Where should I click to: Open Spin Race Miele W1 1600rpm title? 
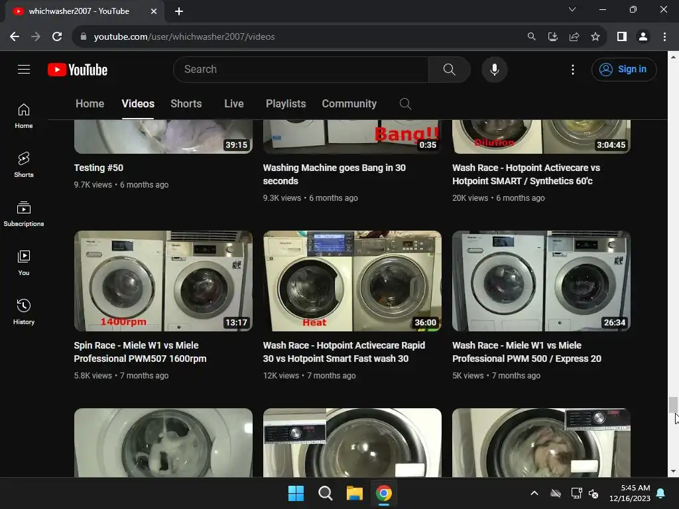(x=141, y=352)
